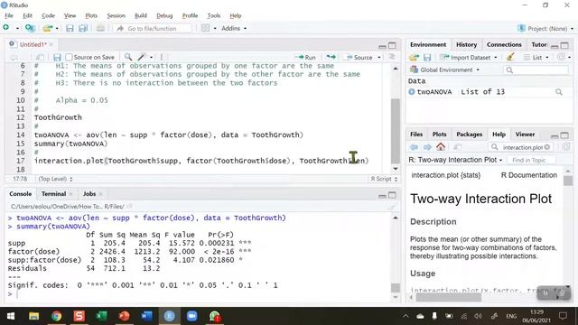This screenshot has width=578, height=325.
Task: Run the current line with Run button
Action: pyautogui.click(x=305, y=57)
